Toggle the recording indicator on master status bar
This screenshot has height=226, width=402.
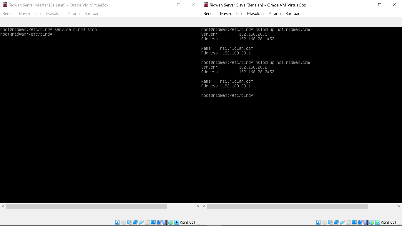coord(159,222)
